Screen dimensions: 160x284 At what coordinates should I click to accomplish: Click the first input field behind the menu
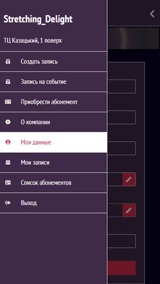121,87
